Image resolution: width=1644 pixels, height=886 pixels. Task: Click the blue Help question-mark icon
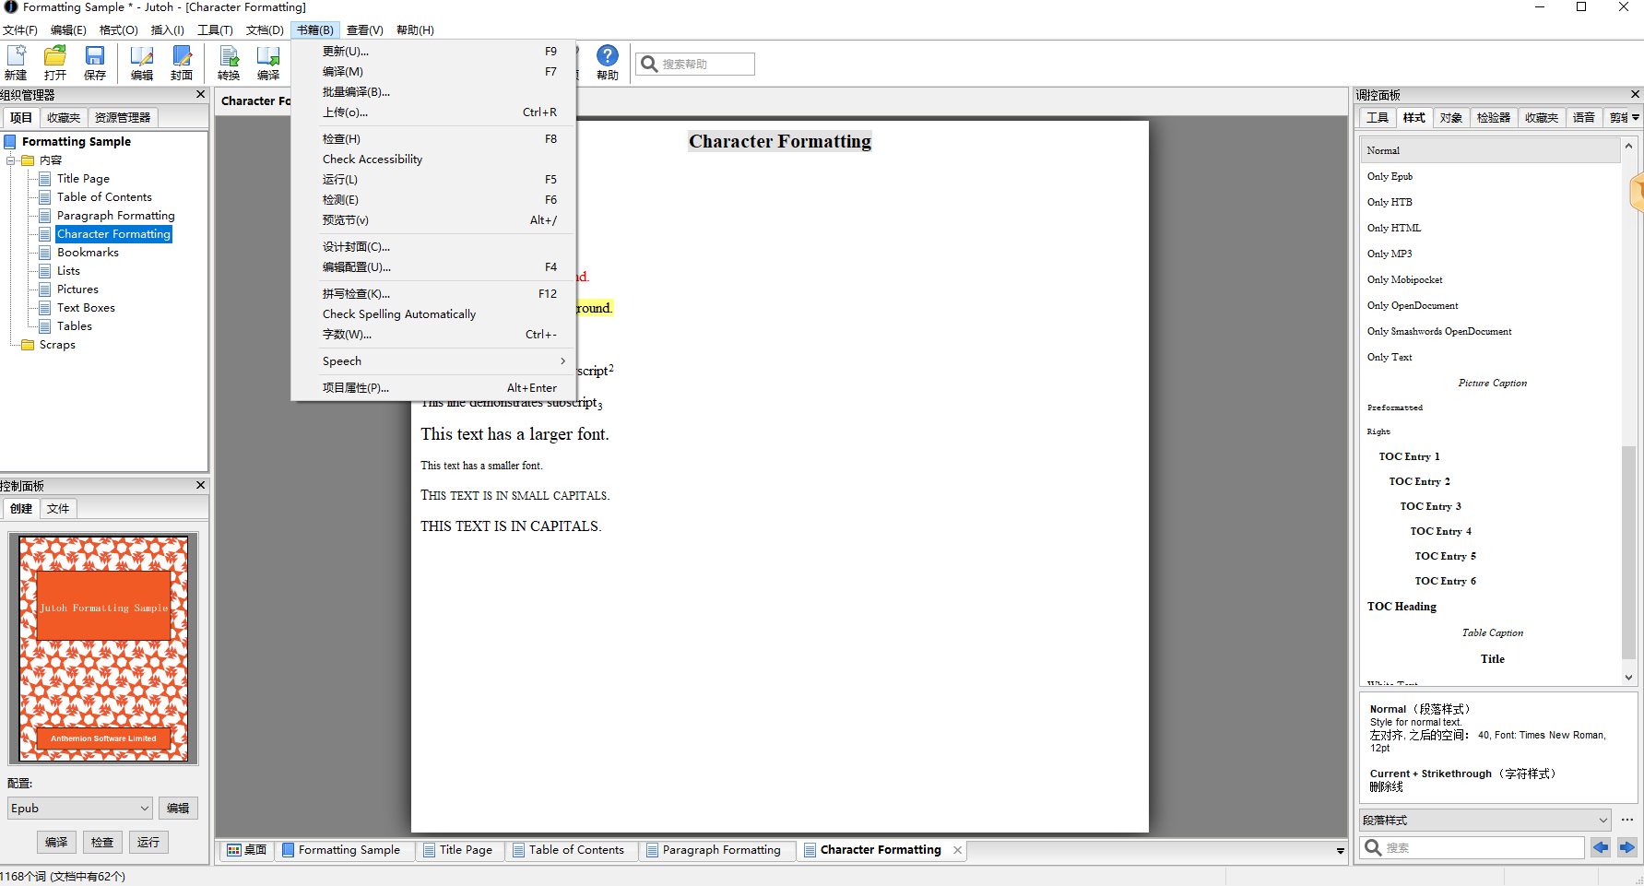607,57
